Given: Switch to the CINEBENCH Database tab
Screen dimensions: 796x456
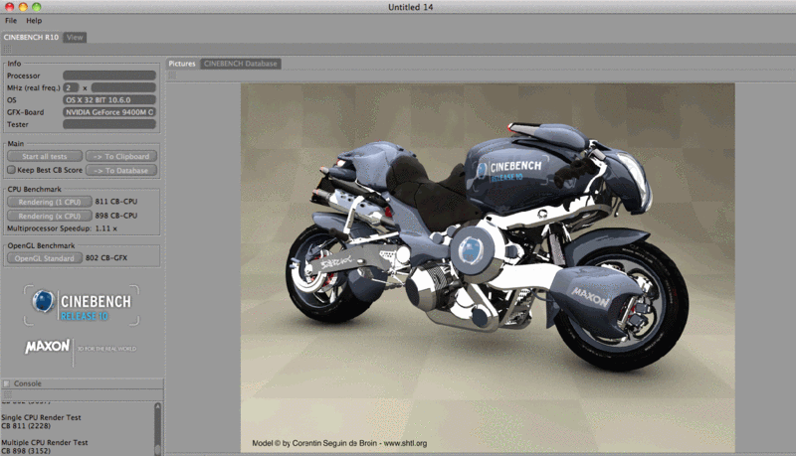Looking at the screenshot, I should coord(241,64).
